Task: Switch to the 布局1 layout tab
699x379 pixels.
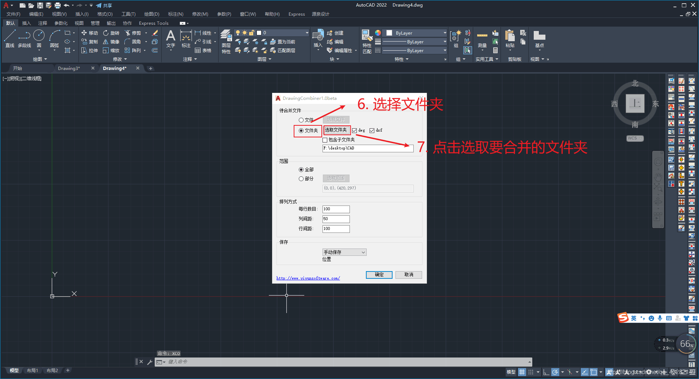Action: tap(32, 371)
